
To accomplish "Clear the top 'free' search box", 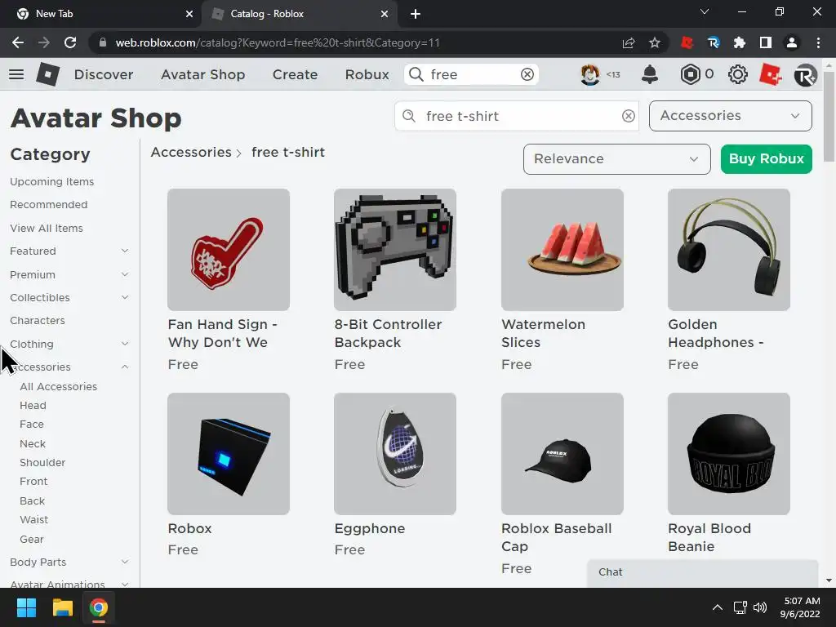I will point(527,74).
